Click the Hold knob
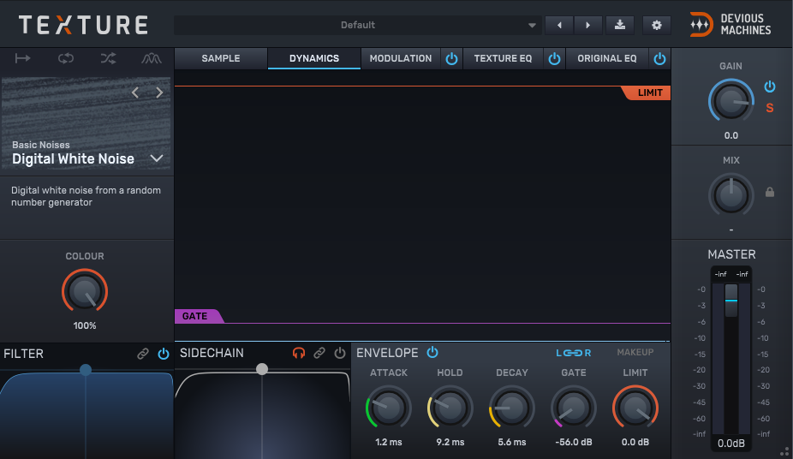 450,408
